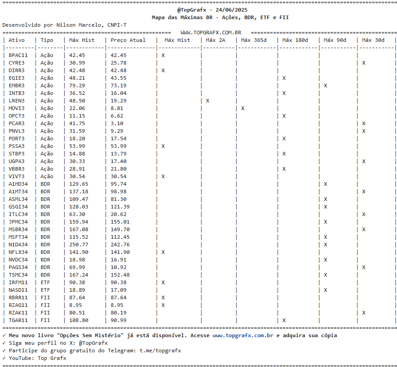Select the VBBR3 ticker
This screenshot has height=367, width=397.
coord(16,169)
